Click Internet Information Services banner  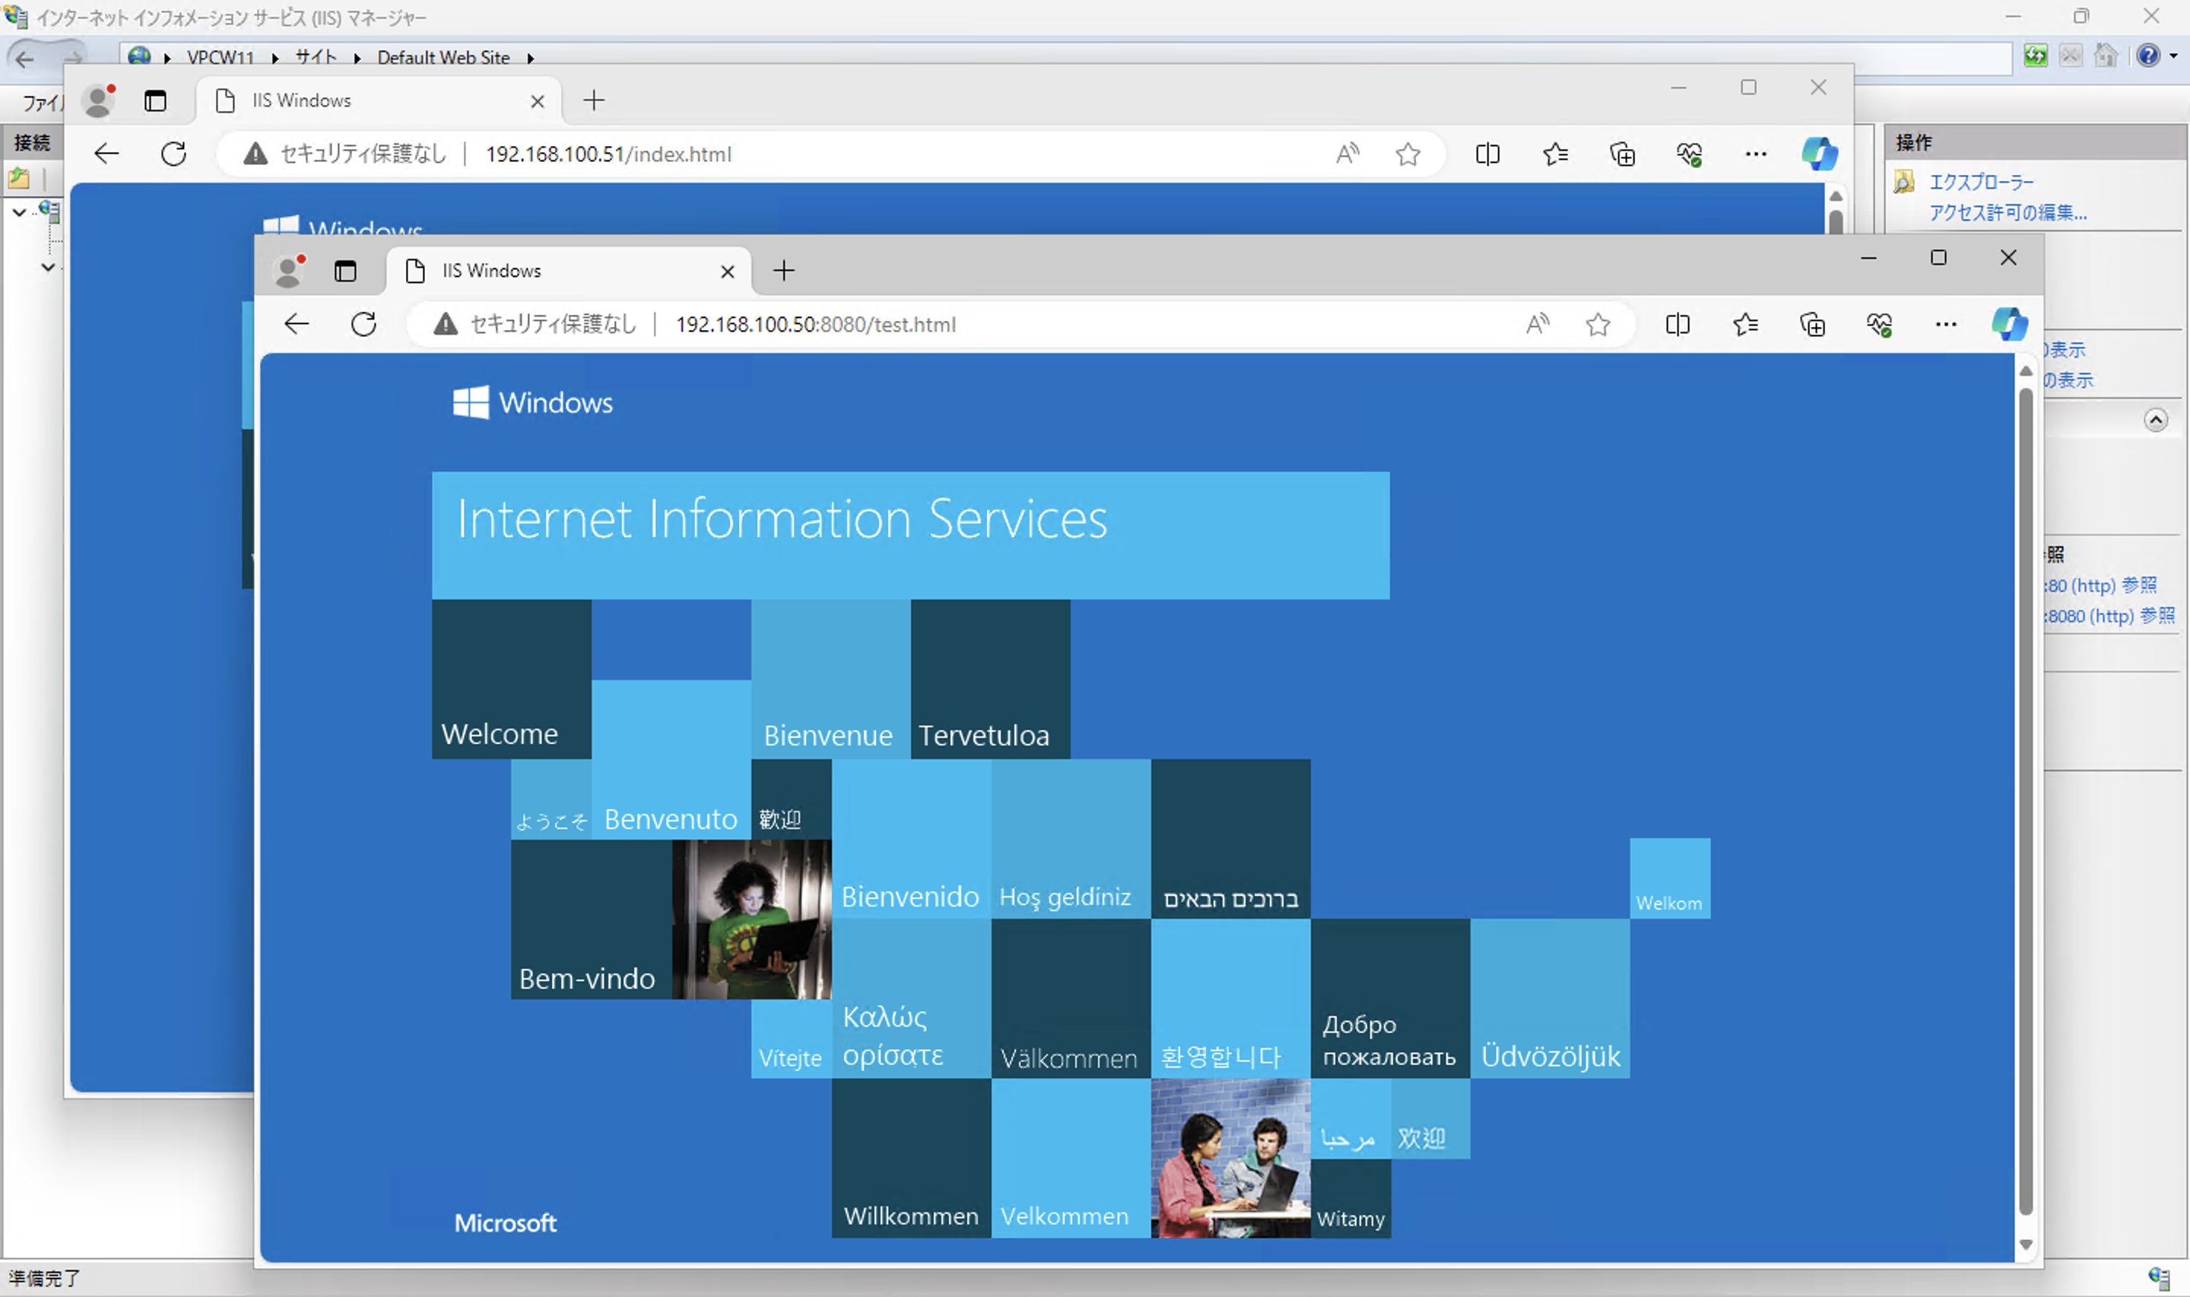point(910,536)
